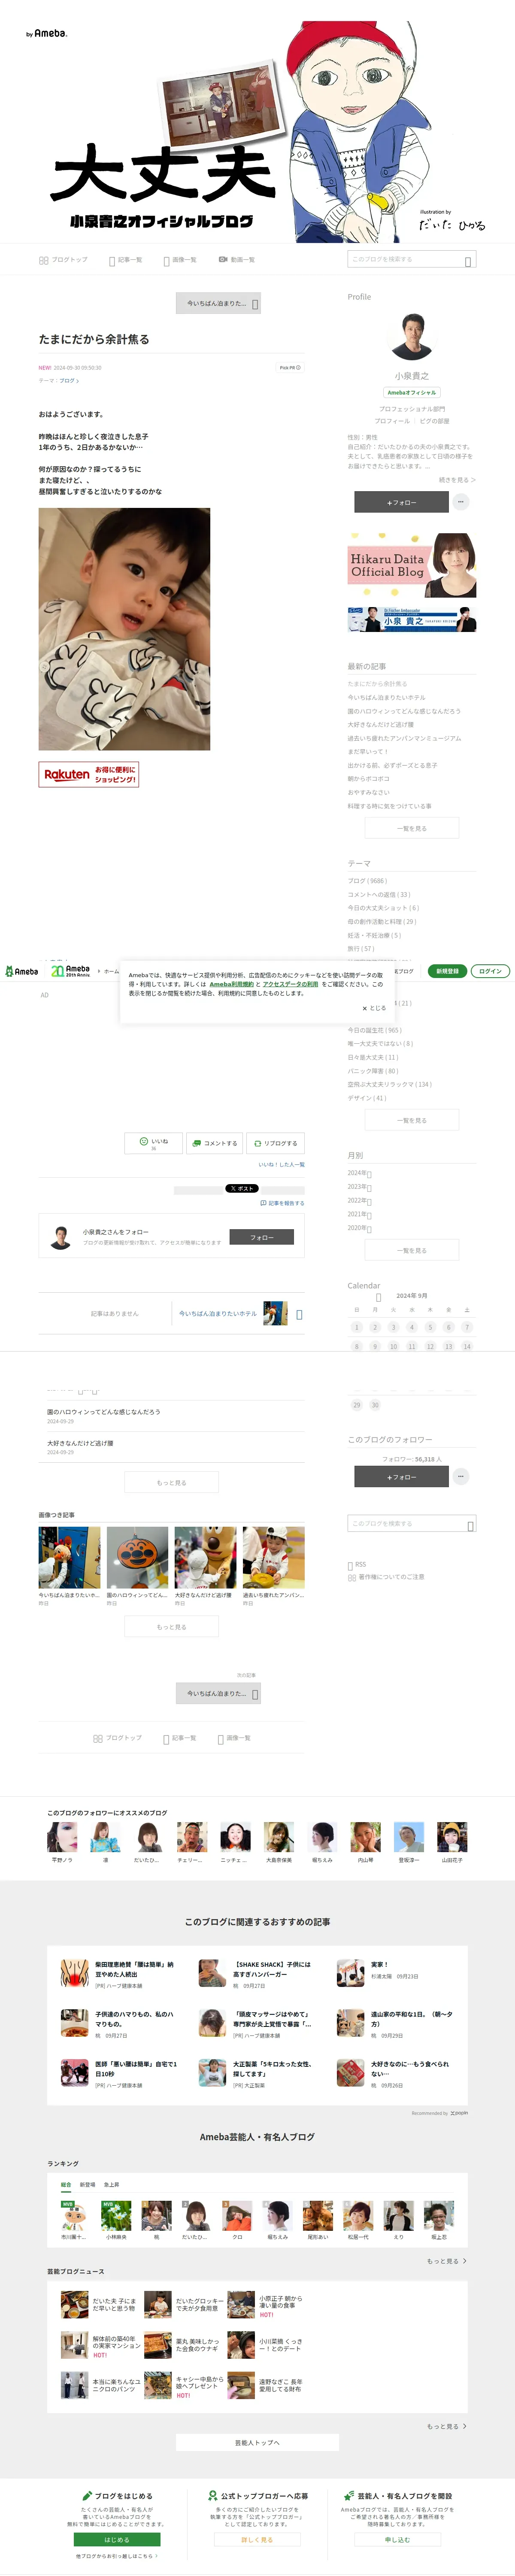Select ranking 総合 tab
This screenshot has width=515, height=2576.
pos(66,2185)
